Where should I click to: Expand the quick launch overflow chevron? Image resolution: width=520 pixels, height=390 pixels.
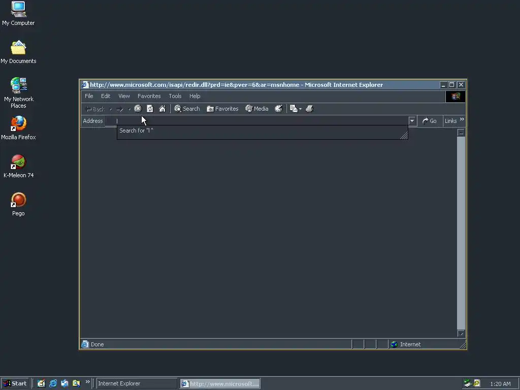pos(87,382)
